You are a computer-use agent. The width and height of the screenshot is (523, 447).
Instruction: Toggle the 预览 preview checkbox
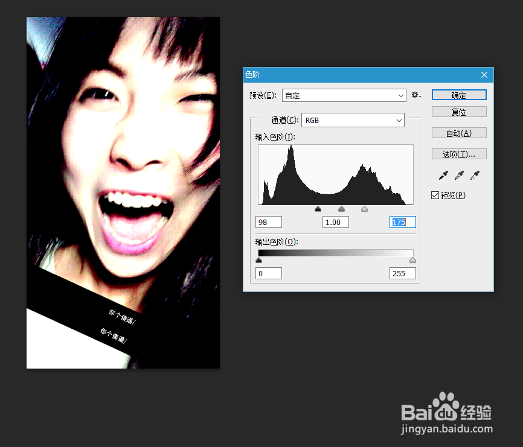click(x=435, y=195)
